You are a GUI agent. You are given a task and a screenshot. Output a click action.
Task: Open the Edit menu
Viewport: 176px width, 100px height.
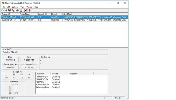[8, 7]
